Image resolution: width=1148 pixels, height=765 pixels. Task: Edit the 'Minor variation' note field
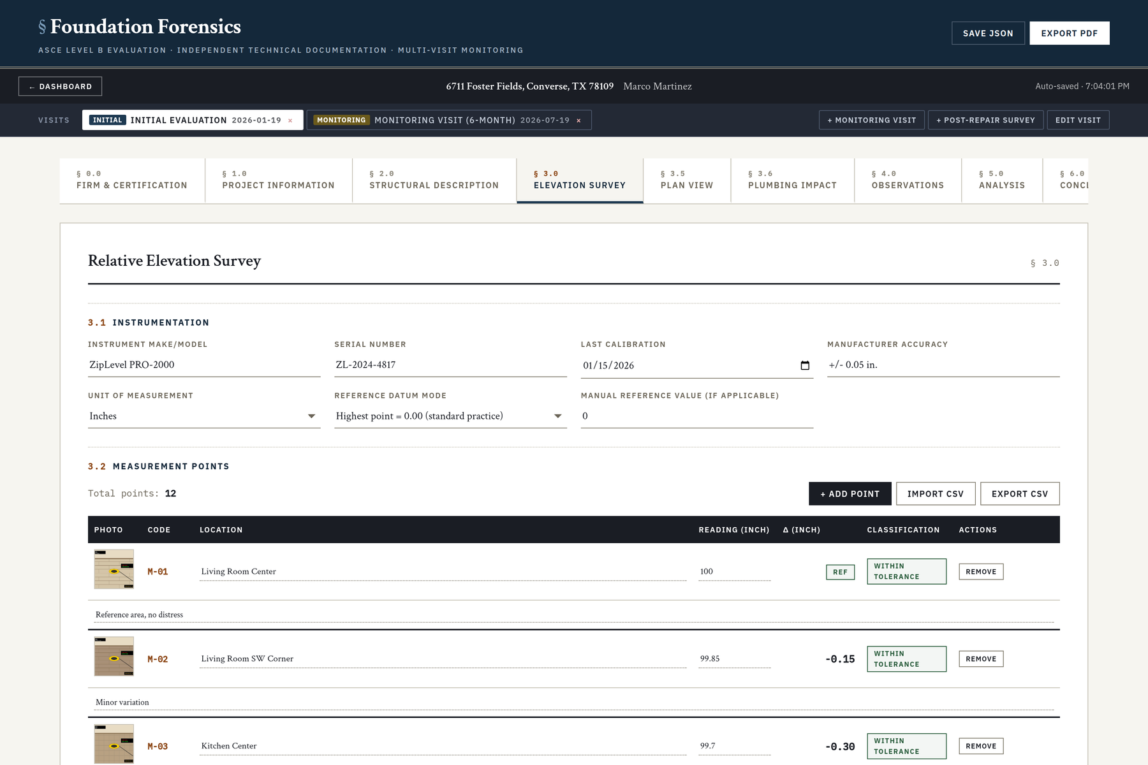[x=574, y=702]
